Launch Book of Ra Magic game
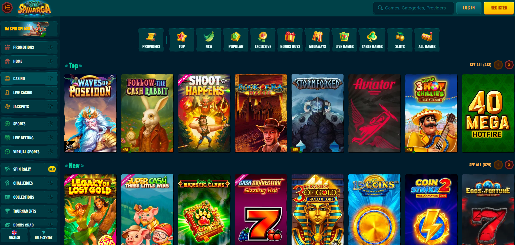 click(261, 113)
